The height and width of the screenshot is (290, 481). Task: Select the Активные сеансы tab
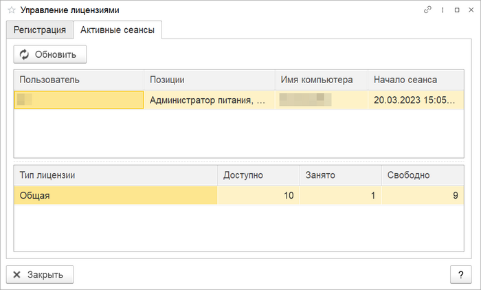click(117, 30)
